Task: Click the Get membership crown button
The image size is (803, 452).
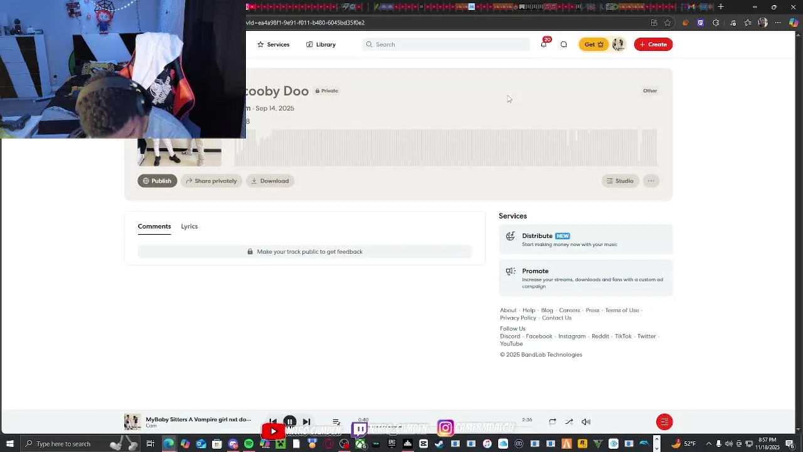Action: (593, 45)
